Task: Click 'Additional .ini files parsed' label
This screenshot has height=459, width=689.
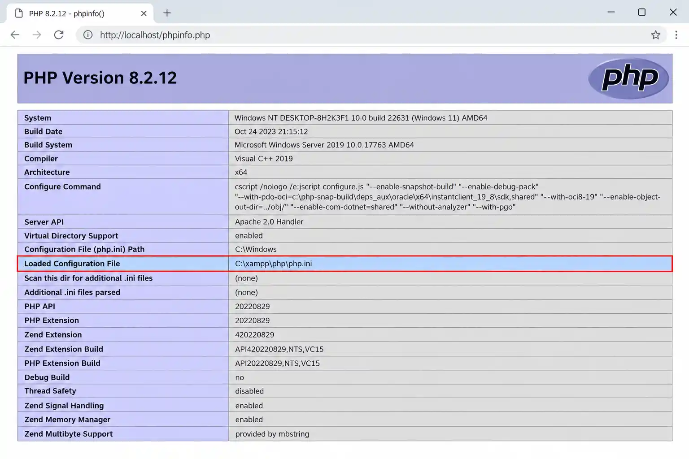Action: [72, 292]
